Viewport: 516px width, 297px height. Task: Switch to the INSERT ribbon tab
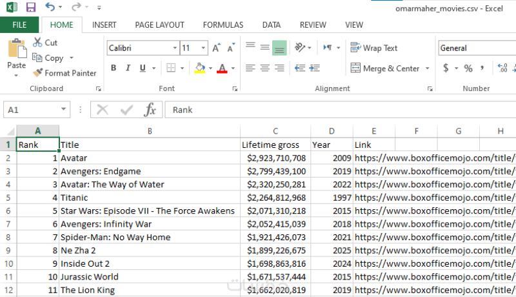pyautogui.click(x=104, y=25)
